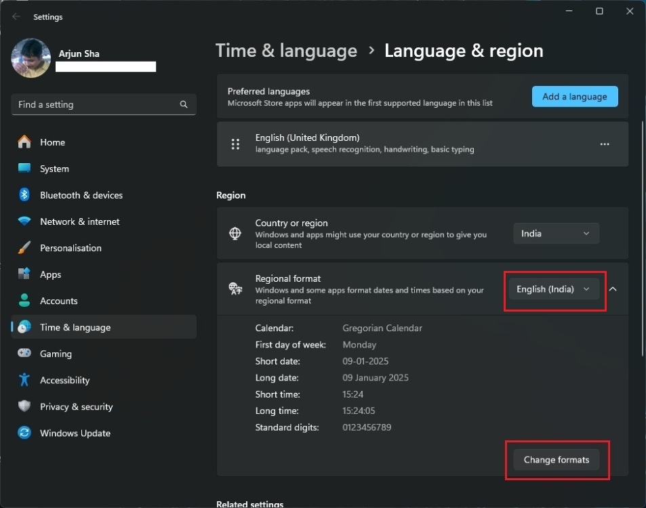Open more options for English (United Kingdom)
This screenshot has height=508, width=646.
click(604, 144)
